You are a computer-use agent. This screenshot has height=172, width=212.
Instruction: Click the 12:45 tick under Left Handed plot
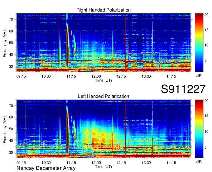(x=121, y=162)
